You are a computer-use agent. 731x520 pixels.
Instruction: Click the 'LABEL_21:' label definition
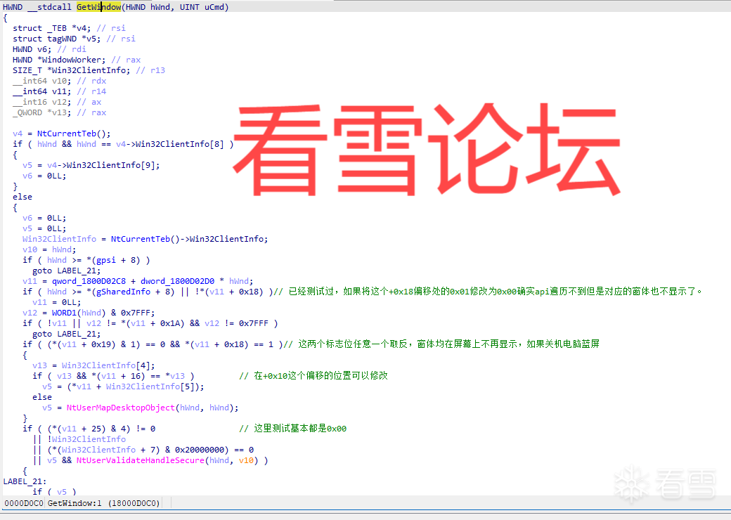click(25, 481)
